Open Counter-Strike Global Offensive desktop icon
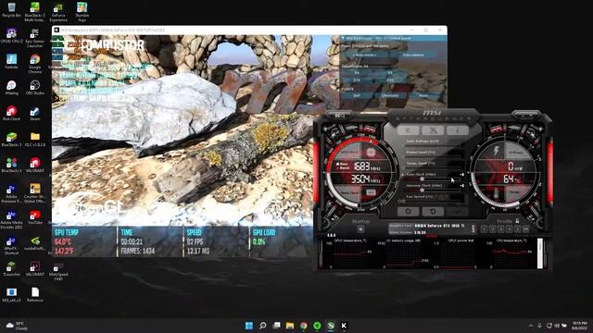593x333 pixels. click(x=35, y=193)
